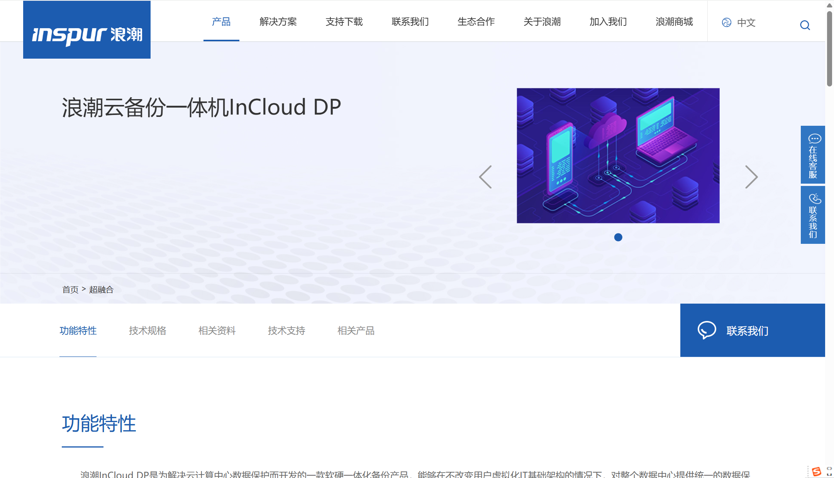This screenshot has height=478, width=834.
Task: Open 首页 from the breadcrumb
Action: (x=70, y=289)
